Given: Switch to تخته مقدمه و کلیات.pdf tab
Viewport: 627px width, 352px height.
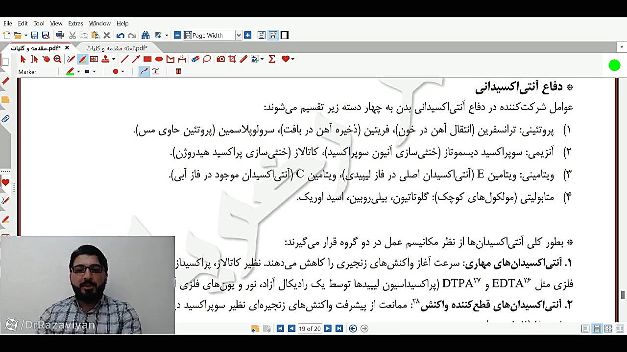Looking at the screenshot, I should [117, 48].
